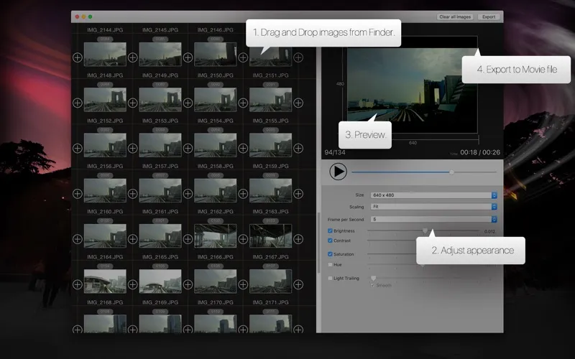575x359 pixels.
Task: Uncheck the Contrast checkbox
Action: [x=330, y=241]
